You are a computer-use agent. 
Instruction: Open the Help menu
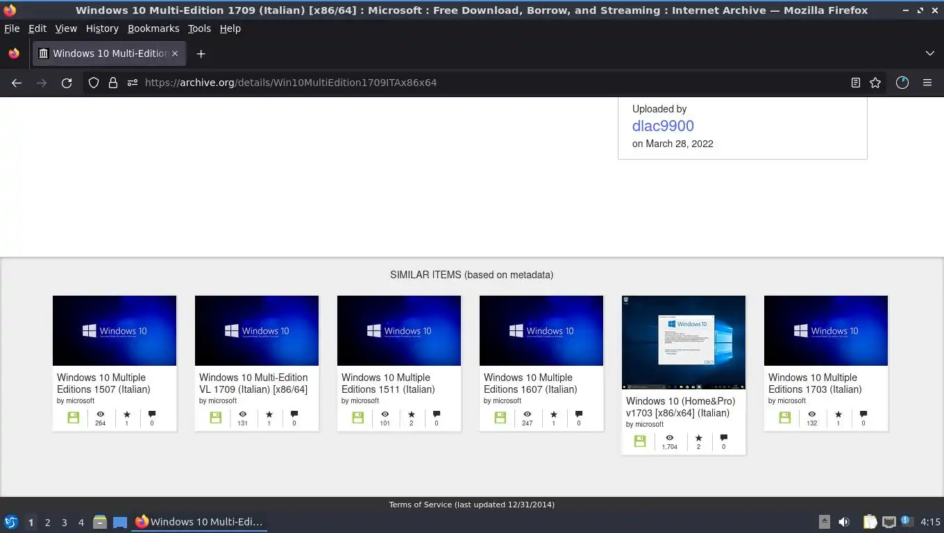pos(230,28)
